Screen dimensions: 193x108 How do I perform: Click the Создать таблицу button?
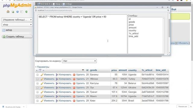tap(17, 37)
